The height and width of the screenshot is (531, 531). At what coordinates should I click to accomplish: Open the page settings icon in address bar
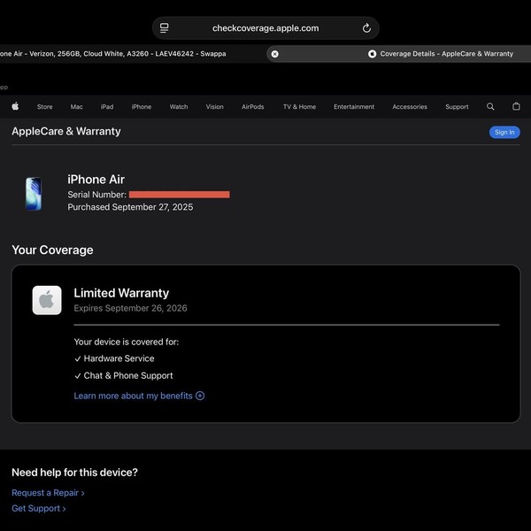click(x=165, y=28)
